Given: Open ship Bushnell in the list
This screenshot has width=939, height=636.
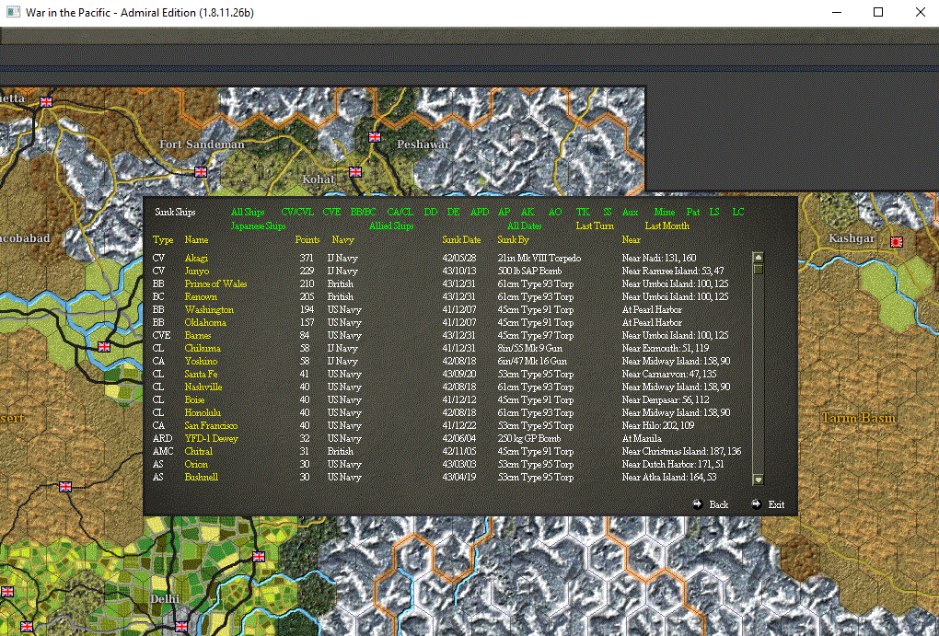Looking at the screenshot, I should (x=202, y=478).
